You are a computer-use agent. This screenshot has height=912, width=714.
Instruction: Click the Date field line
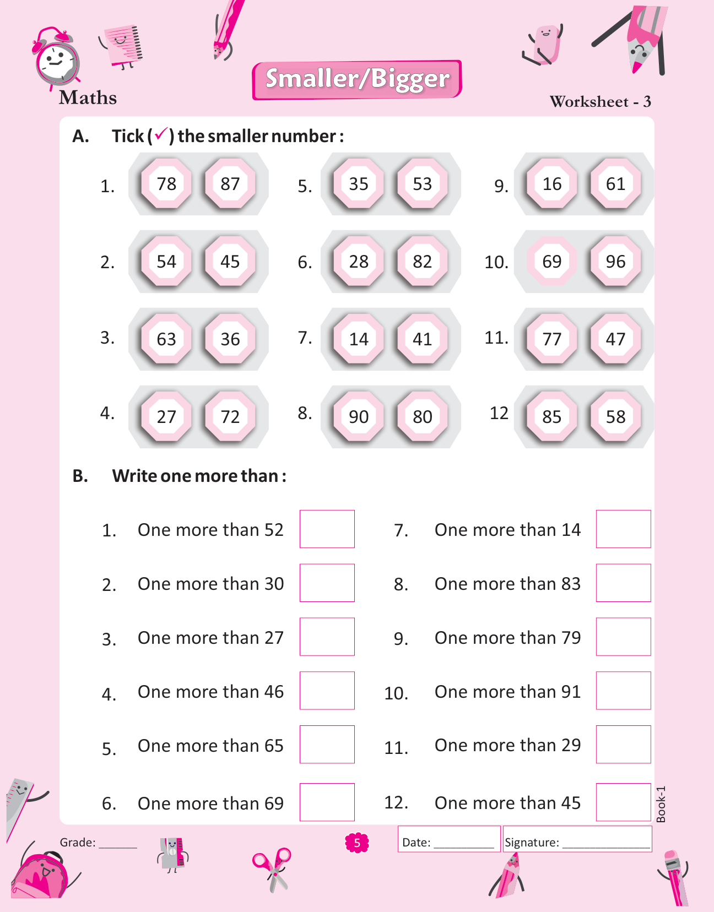pyautogui.click(x=463, y=843)
